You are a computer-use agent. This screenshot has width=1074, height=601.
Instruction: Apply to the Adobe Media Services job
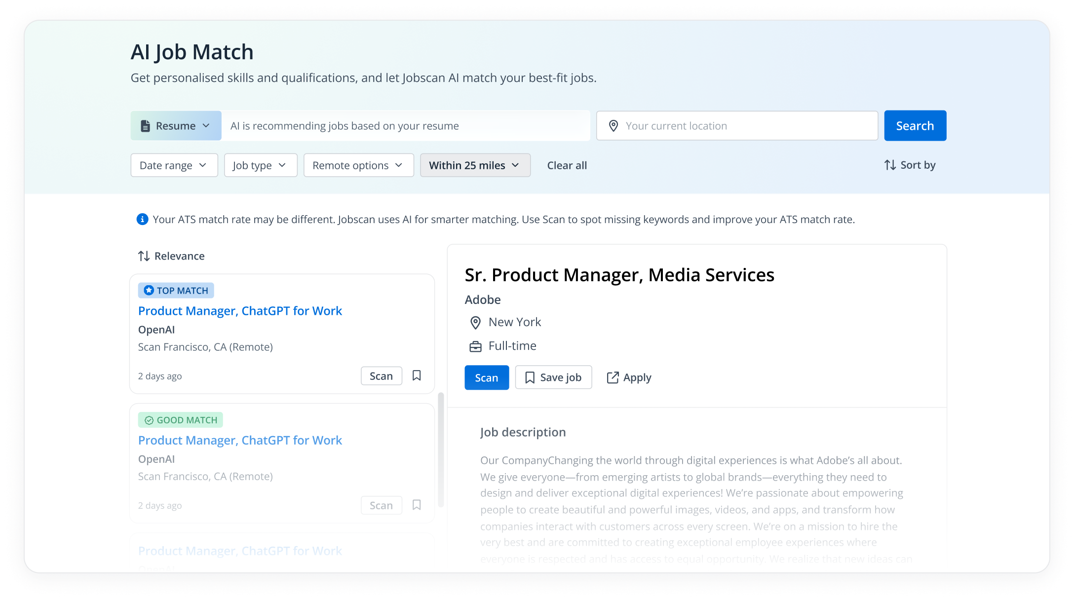coord(629,377)
